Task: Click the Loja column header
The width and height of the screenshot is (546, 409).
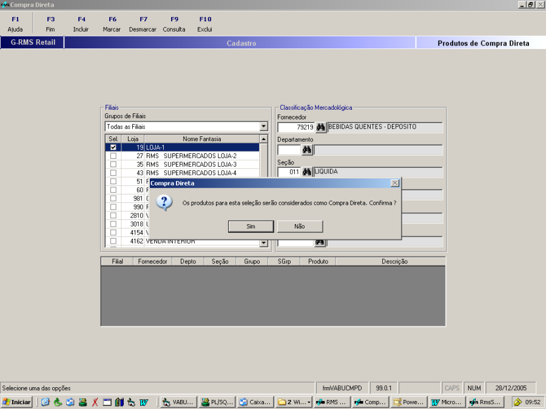Action: tap(133, 139)
